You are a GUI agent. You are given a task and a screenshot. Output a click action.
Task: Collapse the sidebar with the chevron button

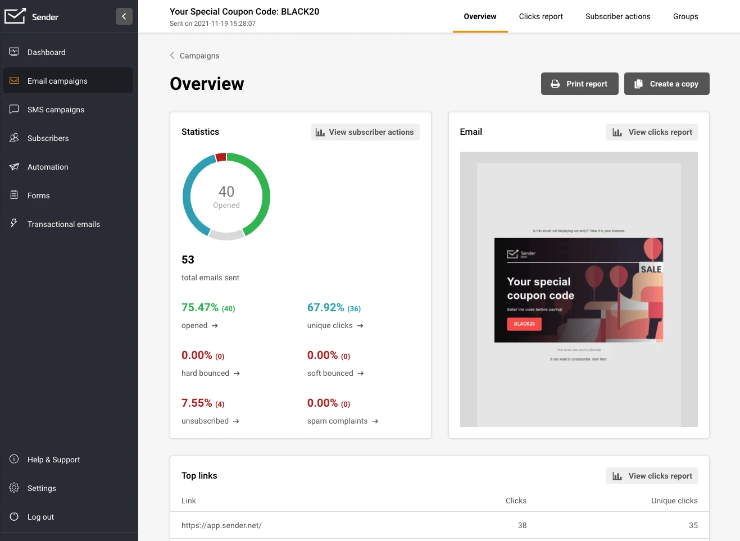pyautogui.click(x=124, y=16)
